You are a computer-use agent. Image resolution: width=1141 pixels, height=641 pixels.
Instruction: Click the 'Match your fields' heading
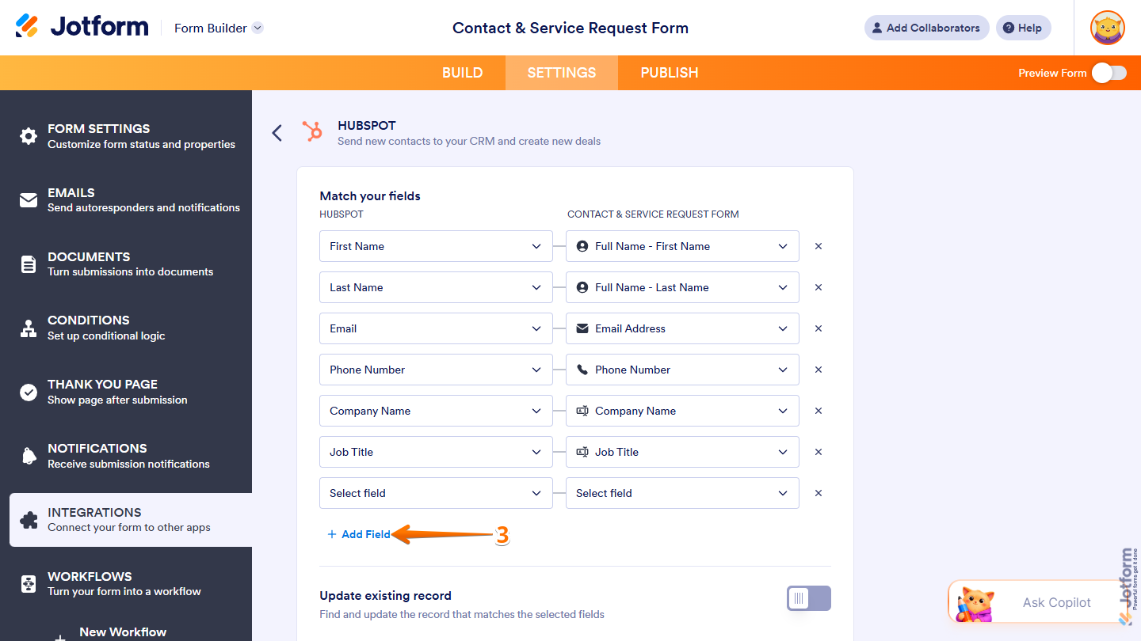point(370,195)
